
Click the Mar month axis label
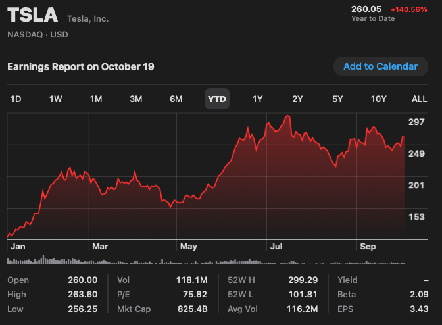click(100, 246)
